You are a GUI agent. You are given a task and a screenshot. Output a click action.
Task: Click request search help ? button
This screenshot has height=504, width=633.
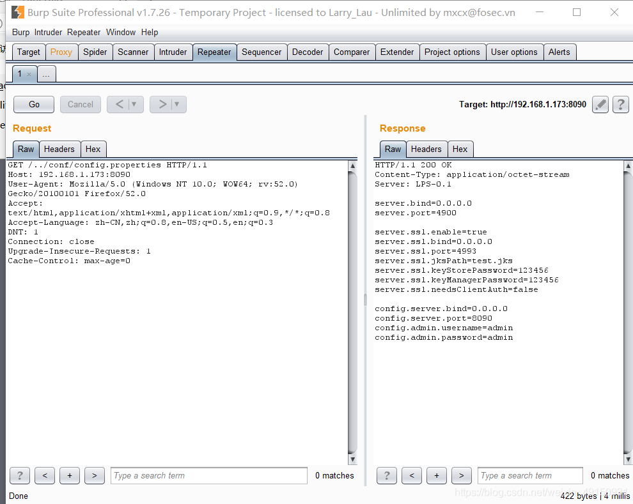point(20,475)
